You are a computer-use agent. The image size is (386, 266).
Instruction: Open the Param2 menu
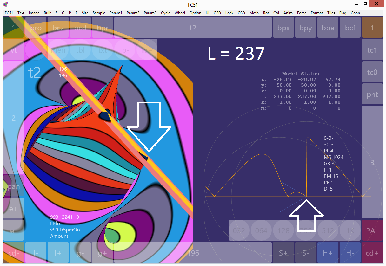tap(133, 13)
